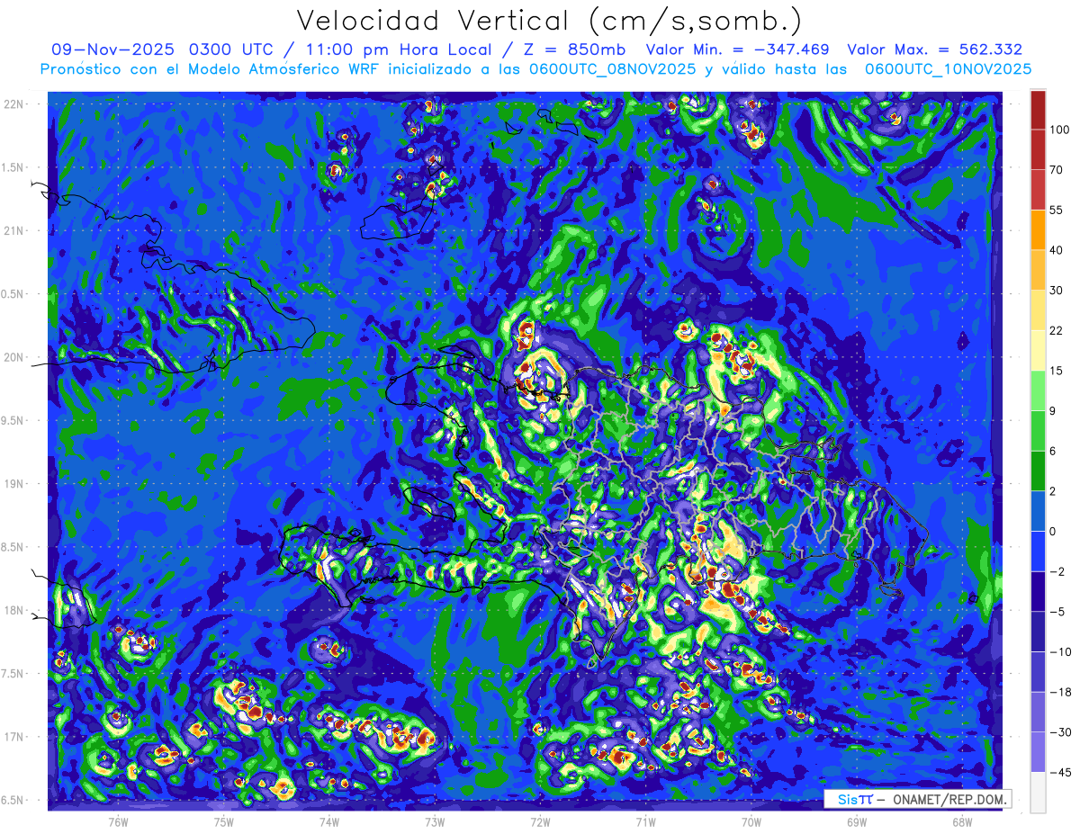1080x834 pixels.
Task: Click the '1.5N' latitude axis label
Action: pos(14,167)
